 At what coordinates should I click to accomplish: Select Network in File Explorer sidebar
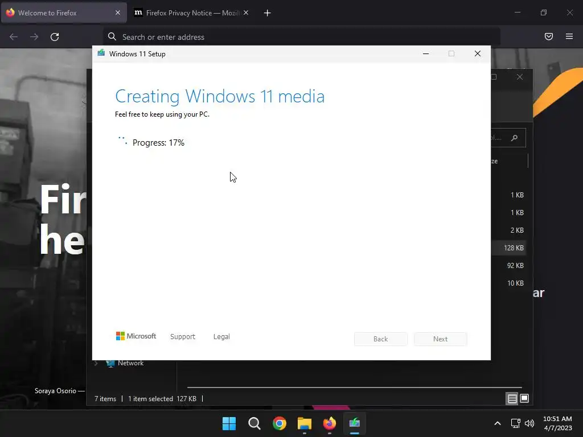[130, 363]
